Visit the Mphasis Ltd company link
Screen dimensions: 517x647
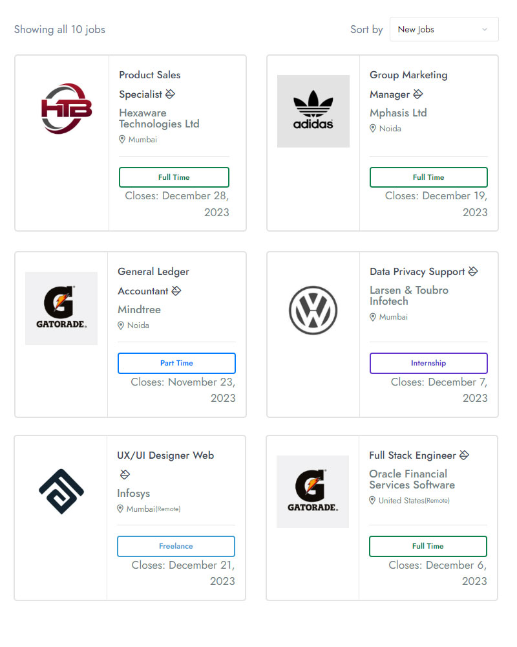398,113
